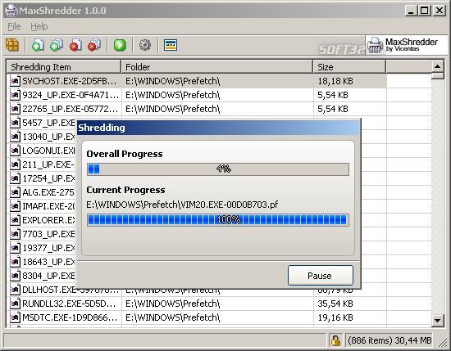Click the file icon beside ALG.EXE-275

tap(15, 192)
